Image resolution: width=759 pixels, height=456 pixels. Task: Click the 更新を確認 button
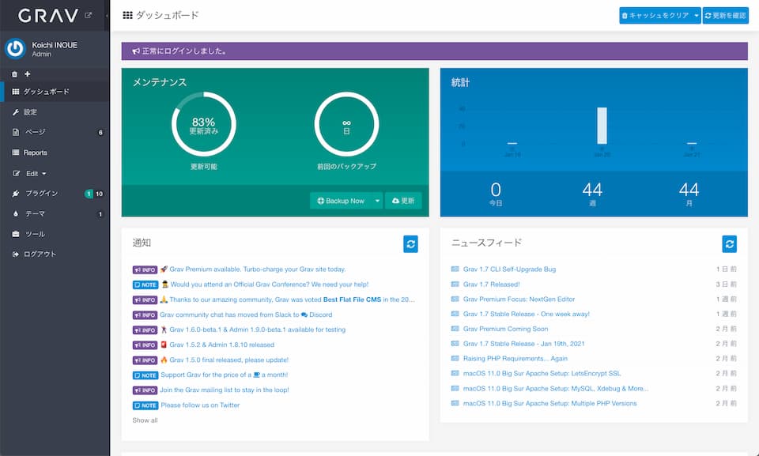pos(725,16)
